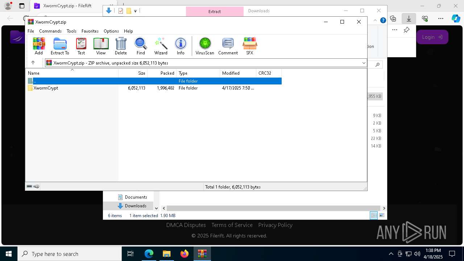Select the Extract tab in Explorer ribbon

click(215, 12)
